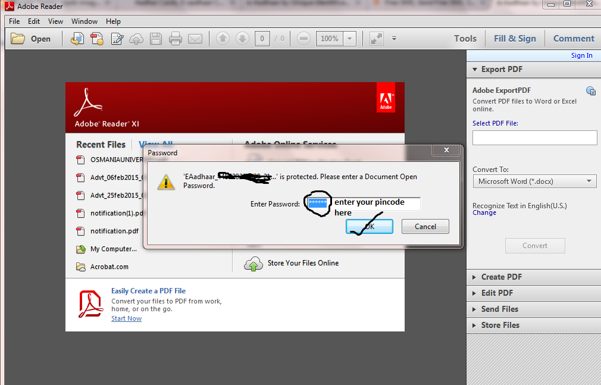This screenshot has height=385, width=601.
Task: Open the Fill & Sign pane
Action: [x=515, y=39]
